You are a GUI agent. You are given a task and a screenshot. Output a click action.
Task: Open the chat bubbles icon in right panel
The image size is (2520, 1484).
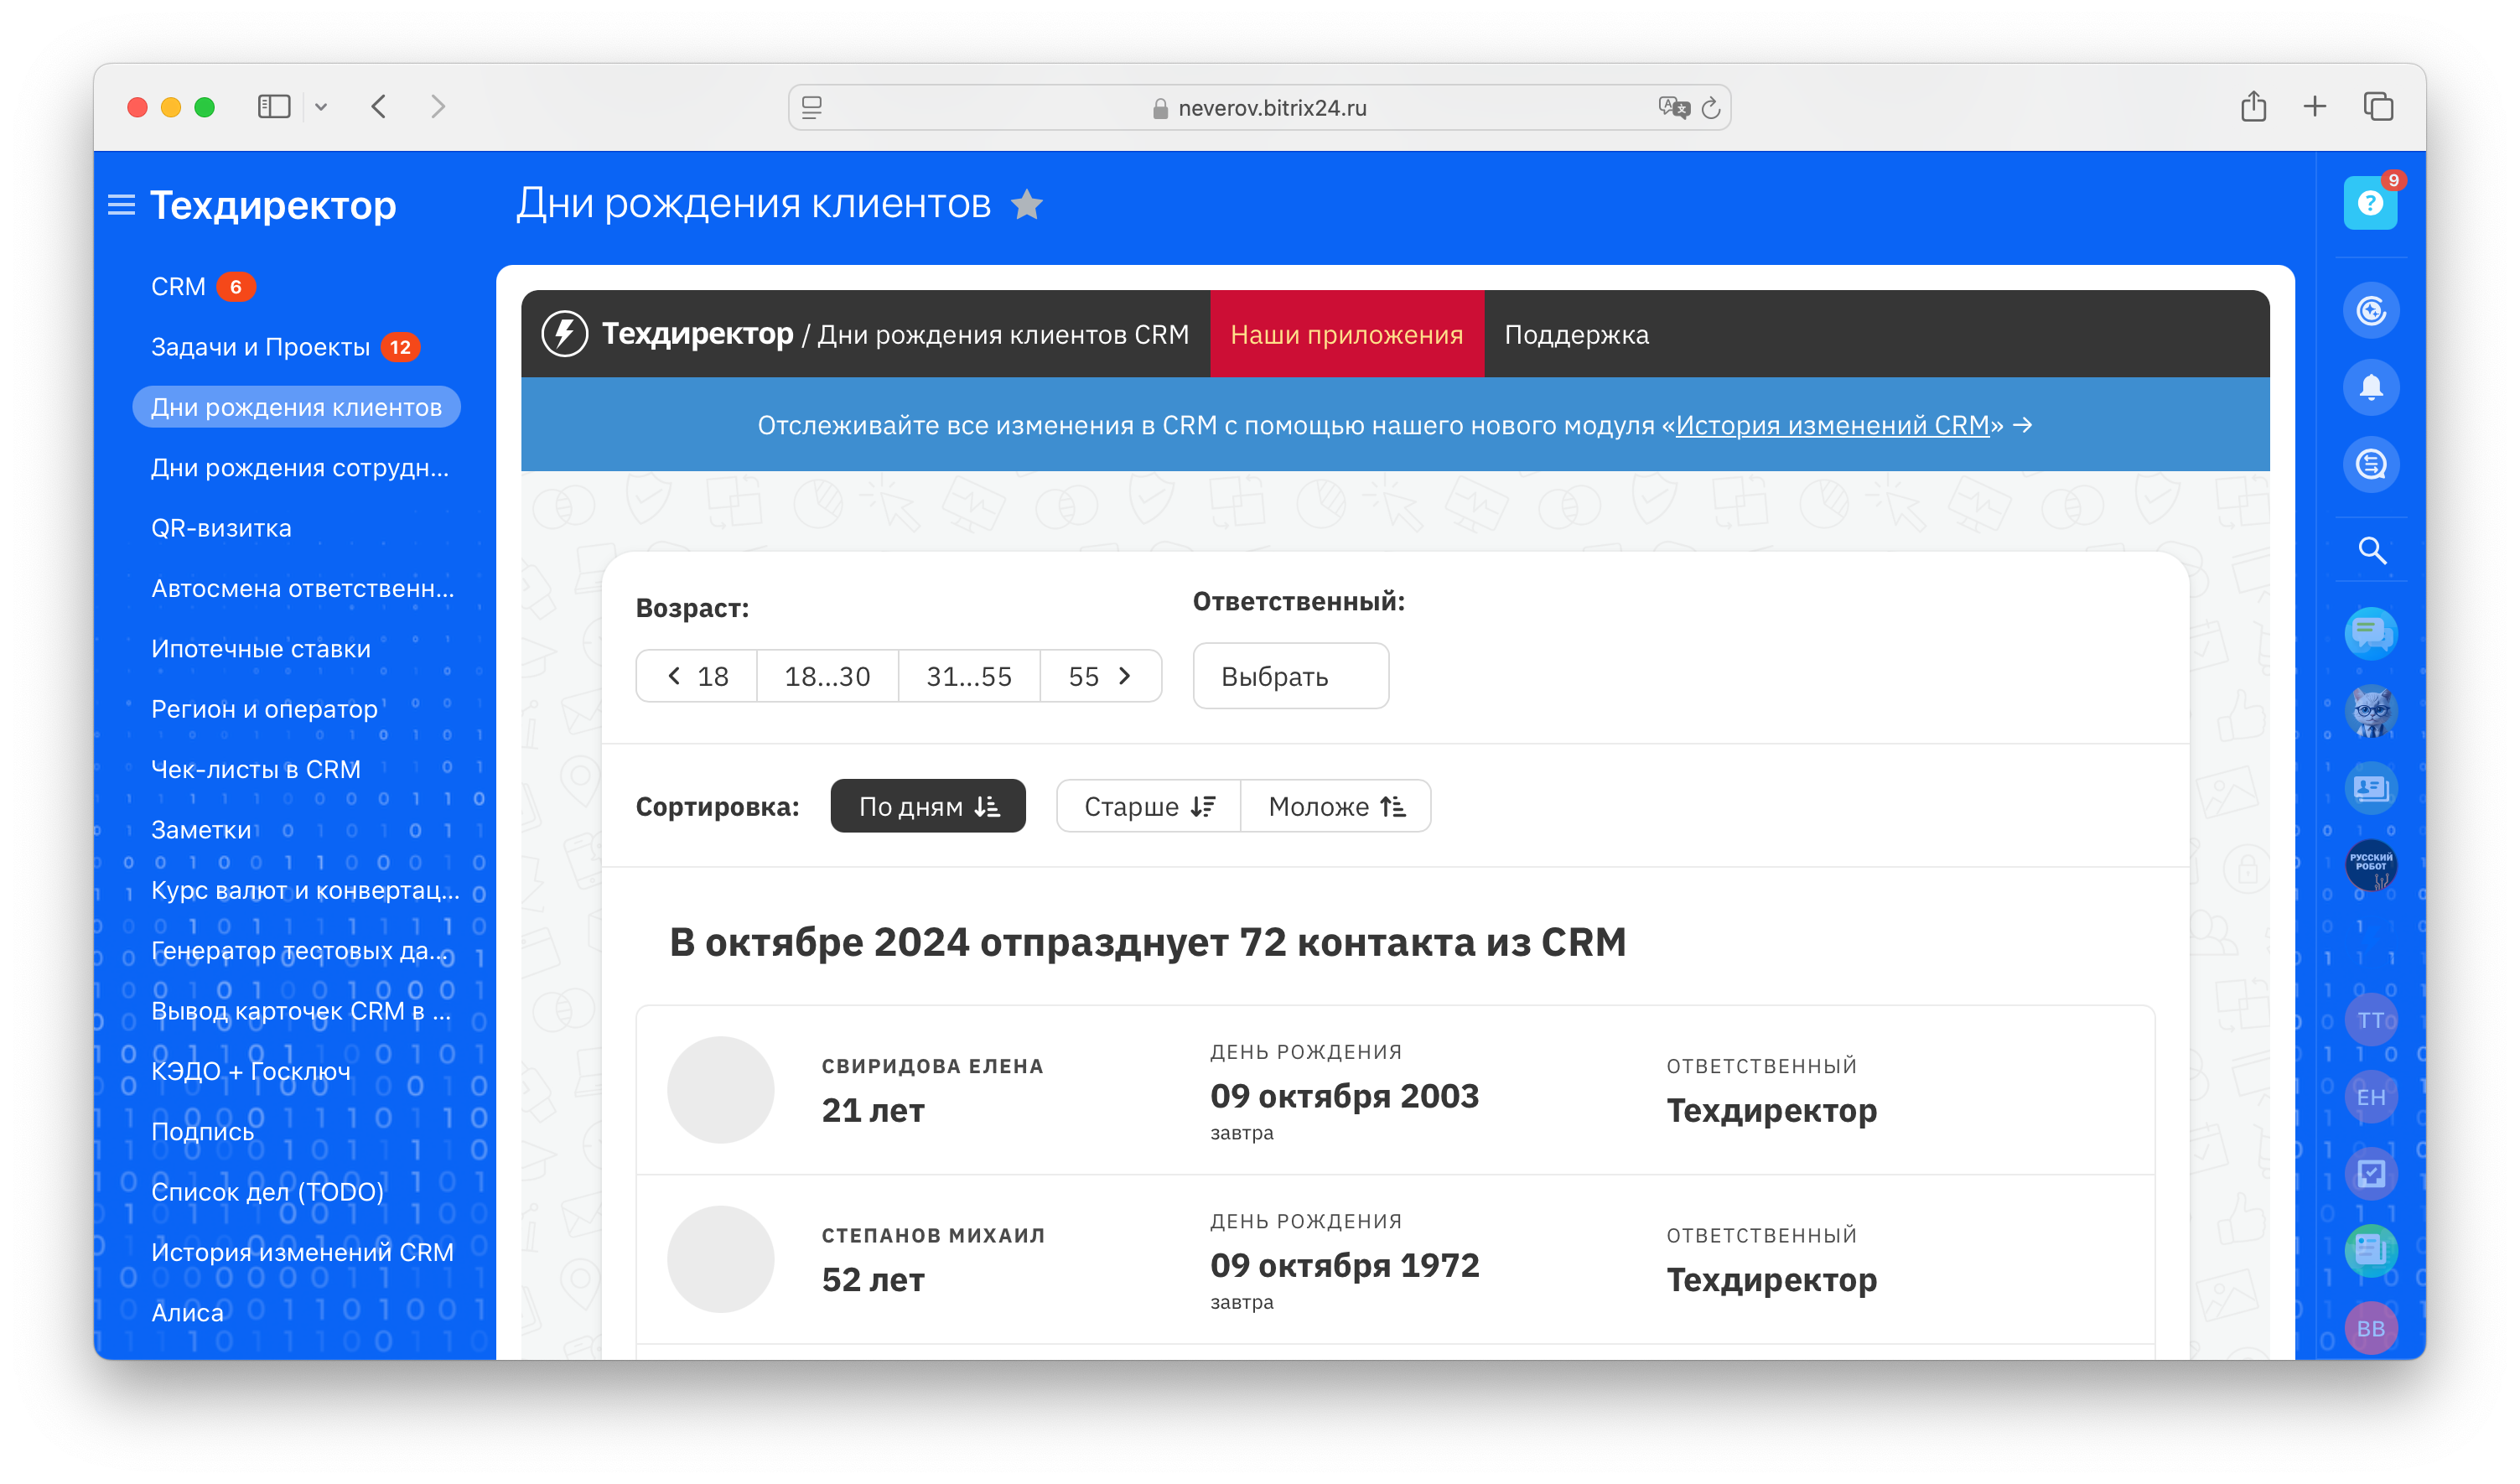click(2370, 633)
